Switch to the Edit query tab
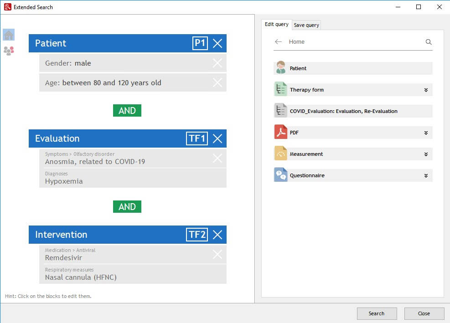 pos(277,25)
